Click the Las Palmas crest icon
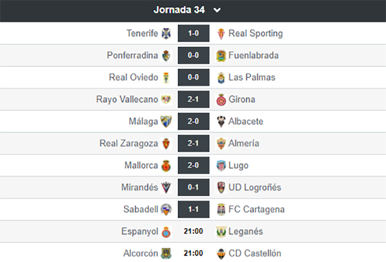This screenshot has height=262, width=386. tap(220, 77)
